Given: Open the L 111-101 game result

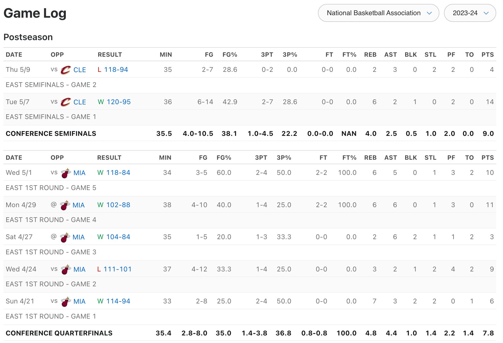Looking at the screenshot, I should [x=117, y=269].
